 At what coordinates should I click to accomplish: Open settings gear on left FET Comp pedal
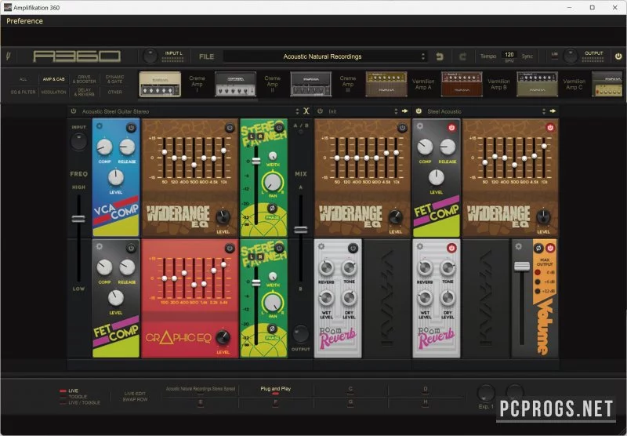pyautogui.click(x=100, y=246)
